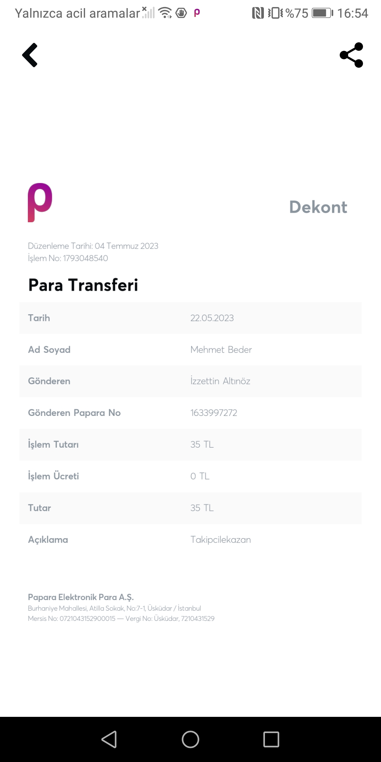The width and height of the screenshot is (381, 762).
Task: Tap the Açıklama value Takipcilekazan
Action: coord(221,540)
